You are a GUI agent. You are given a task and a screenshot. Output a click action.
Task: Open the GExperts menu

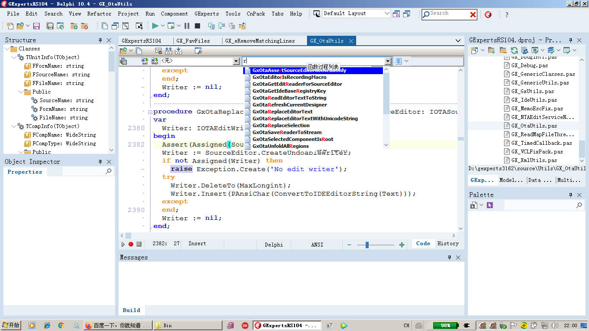(x=207, y=14)
